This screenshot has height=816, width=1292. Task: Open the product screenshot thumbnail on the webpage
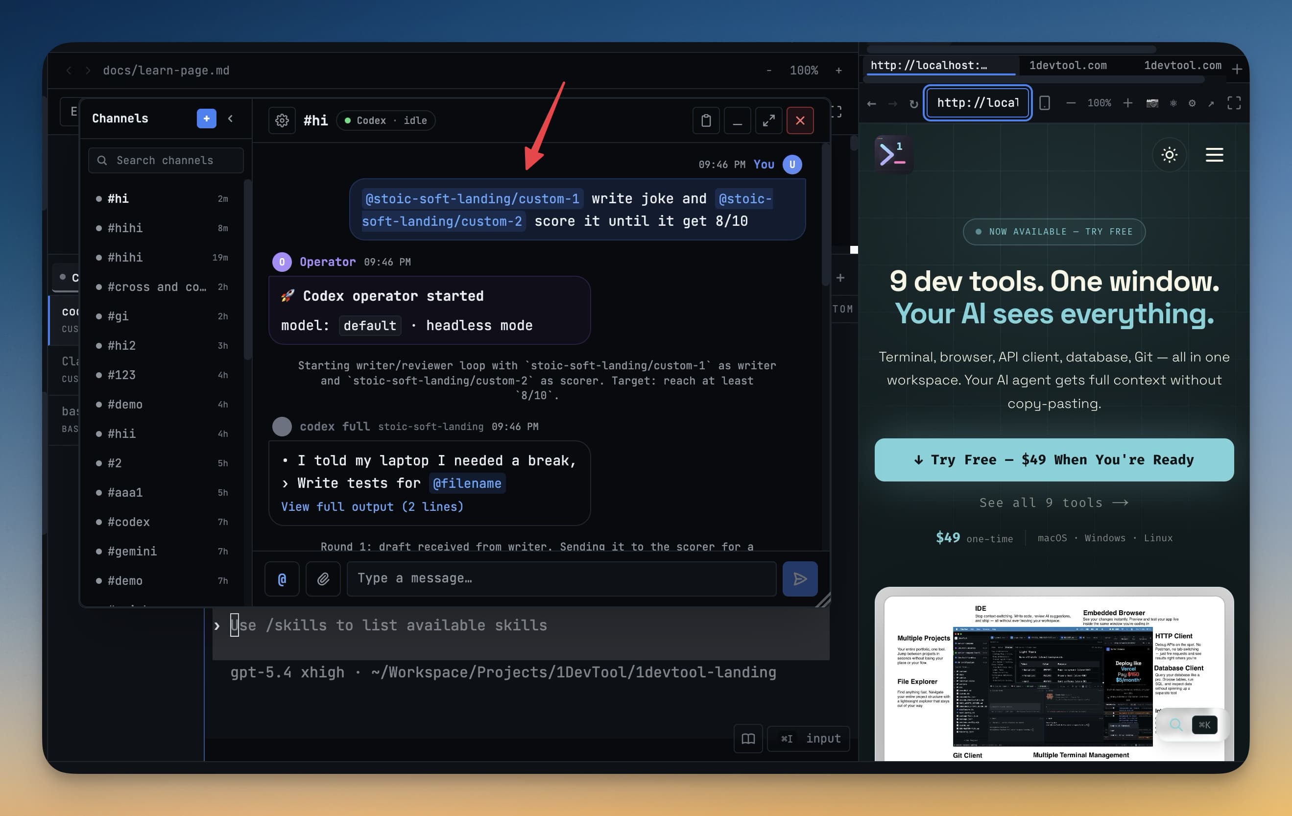(1054, 675)
